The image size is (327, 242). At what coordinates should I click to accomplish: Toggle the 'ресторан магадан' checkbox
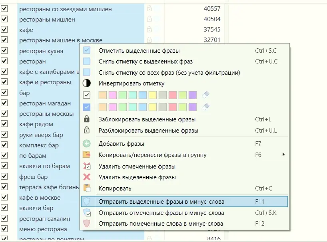tap(4, 103)
